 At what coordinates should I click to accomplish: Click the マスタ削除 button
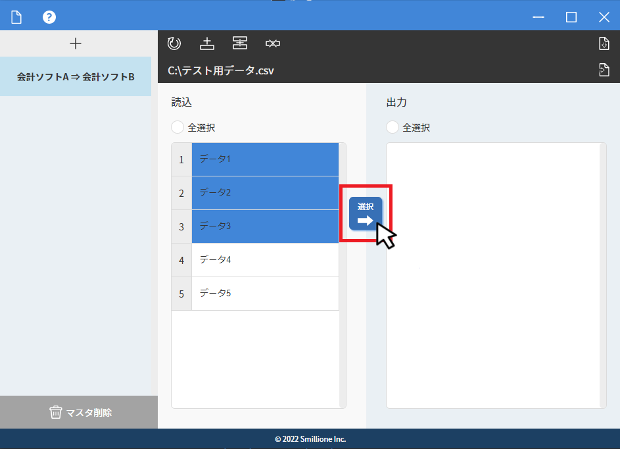(79, 412)
